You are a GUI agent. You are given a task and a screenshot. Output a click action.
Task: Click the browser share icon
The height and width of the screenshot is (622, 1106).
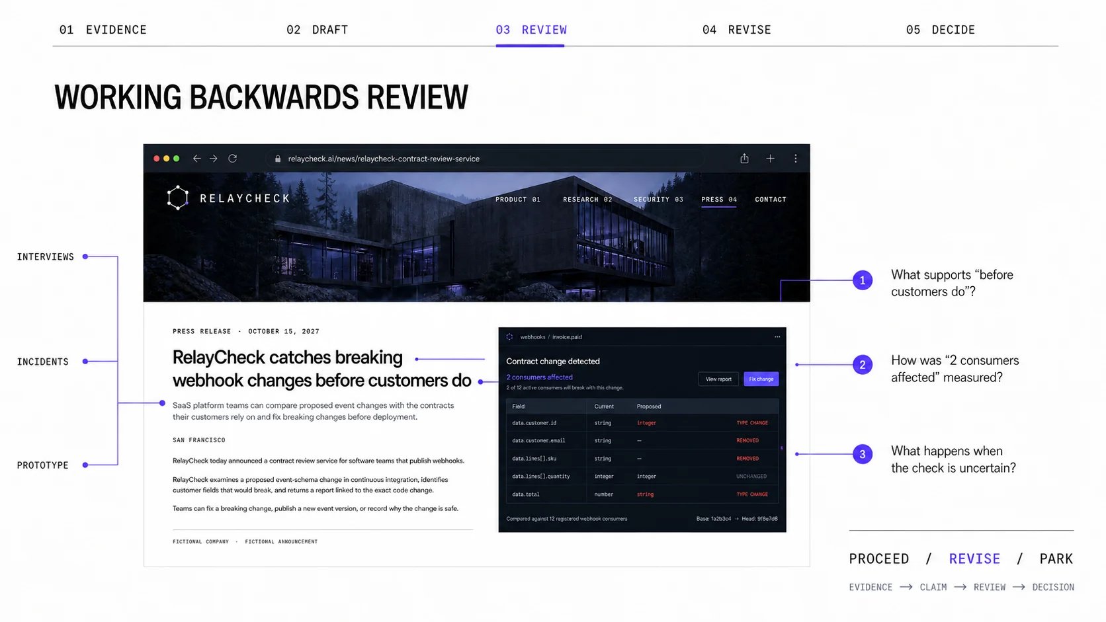[744, 159]
